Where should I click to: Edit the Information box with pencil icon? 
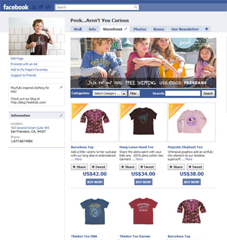tap(61, 115)
